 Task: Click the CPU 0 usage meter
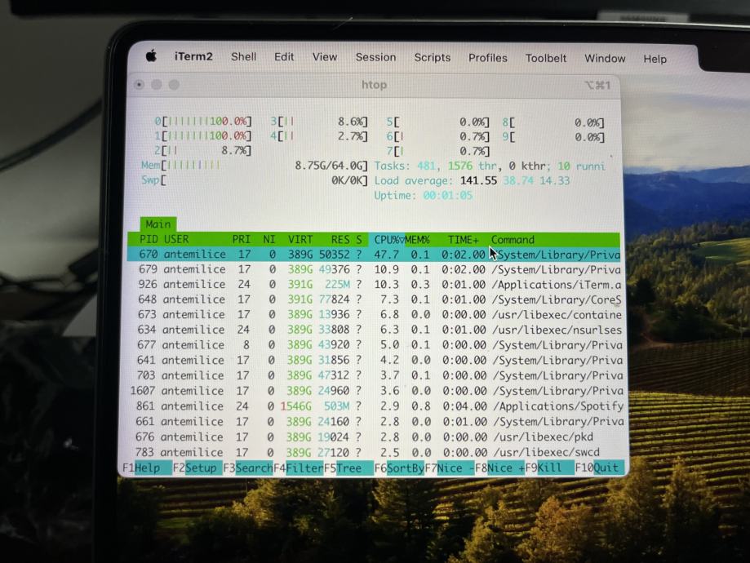[x=203, y=122]
